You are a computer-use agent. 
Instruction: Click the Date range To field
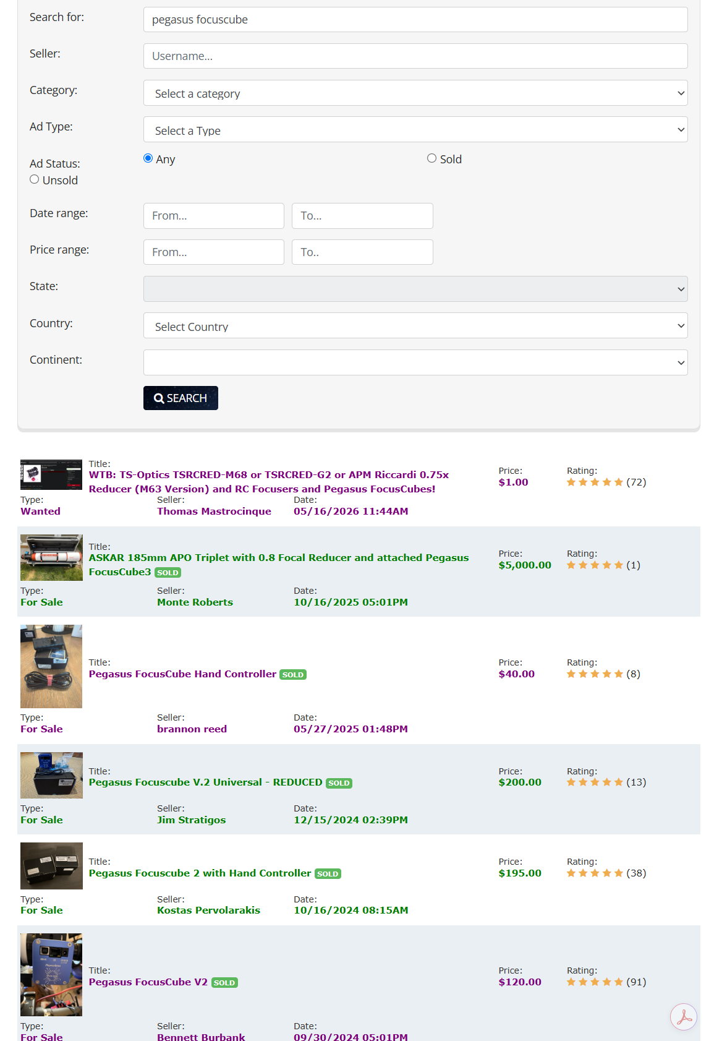[362, 215]
